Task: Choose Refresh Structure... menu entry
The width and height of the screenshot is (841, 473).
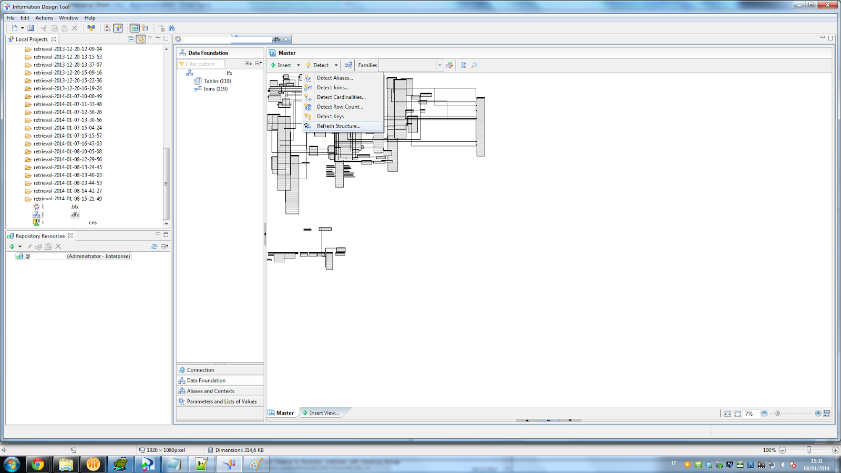Action: [343, 126]
